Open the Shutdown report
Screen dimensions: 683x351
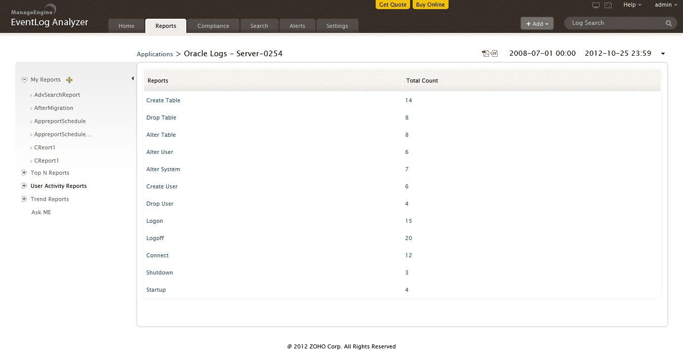[x=159, y=272]
